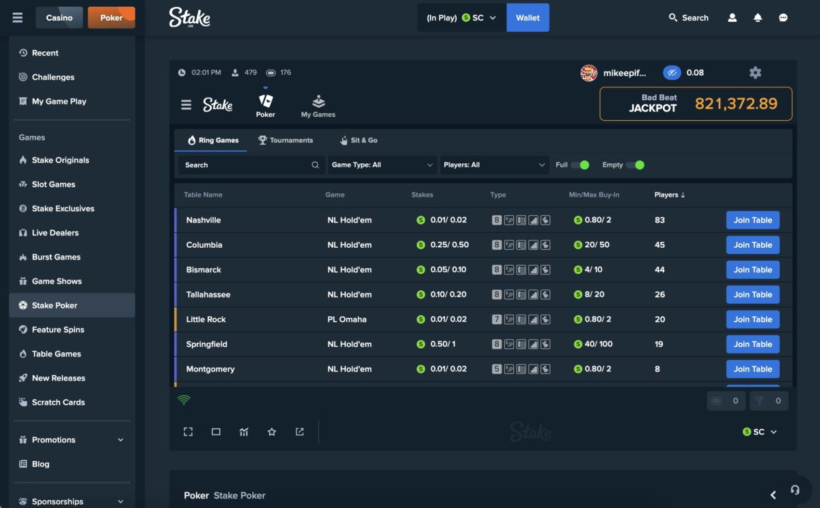Screen dimensions: 820x508
Task: Click the Poker cards icon in lobby
Action: pos(266,101)
